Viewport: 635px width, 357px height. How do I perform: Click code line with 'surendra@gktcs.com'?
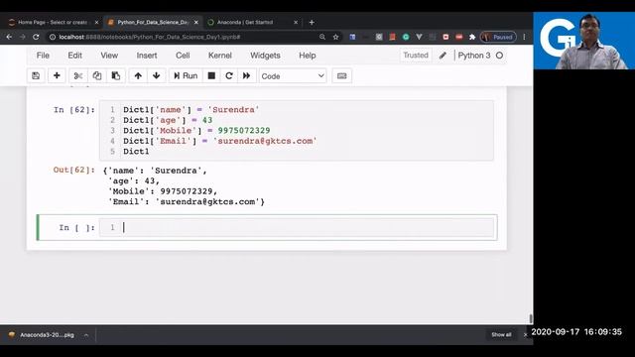click(220, 141)
